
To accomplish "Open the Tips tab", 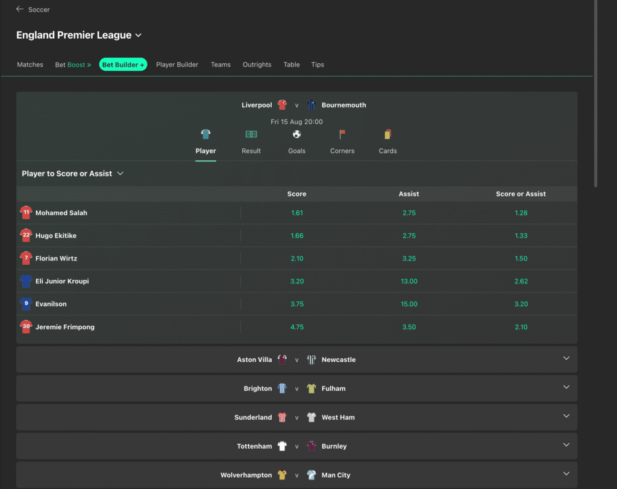I will coord(318,65).
